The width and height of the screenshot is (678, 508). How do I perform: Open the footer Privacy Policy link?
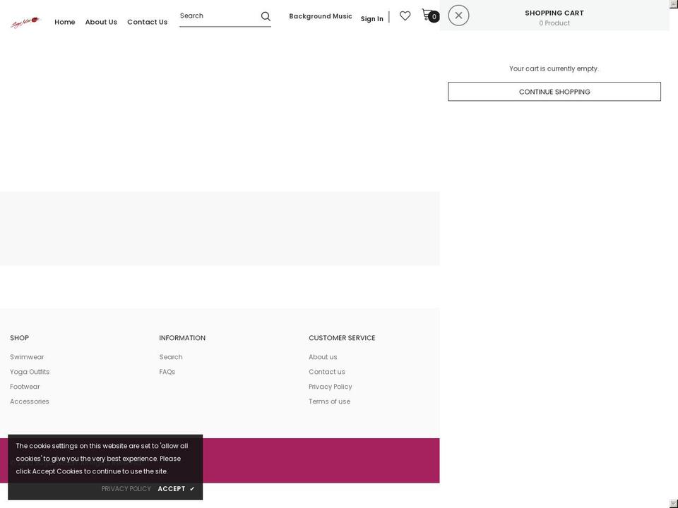[x=330, y=387]
